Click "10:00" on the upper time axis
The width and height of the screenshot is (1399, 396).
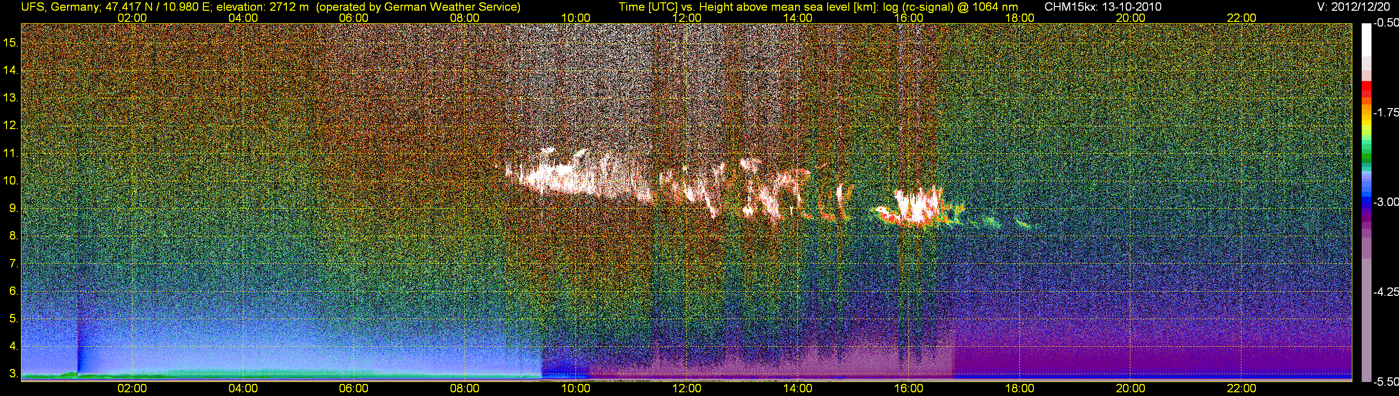click(575, 18)
